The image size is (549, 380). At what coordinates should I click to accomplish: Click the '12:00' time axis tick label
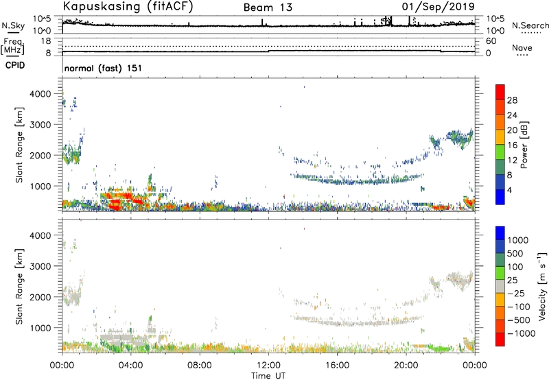click(x=268, y=366)
